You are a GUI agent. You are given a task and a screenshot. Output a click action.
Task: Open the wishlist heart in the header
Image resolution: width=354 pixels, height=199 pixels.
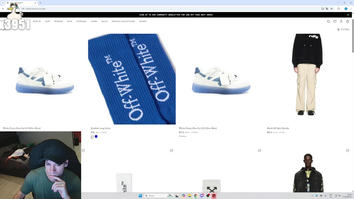tap(335, 21)
